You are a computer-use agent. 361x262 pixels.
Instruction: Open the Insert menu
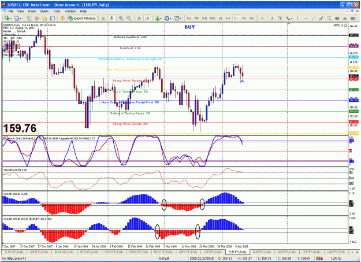click(32, 11)
